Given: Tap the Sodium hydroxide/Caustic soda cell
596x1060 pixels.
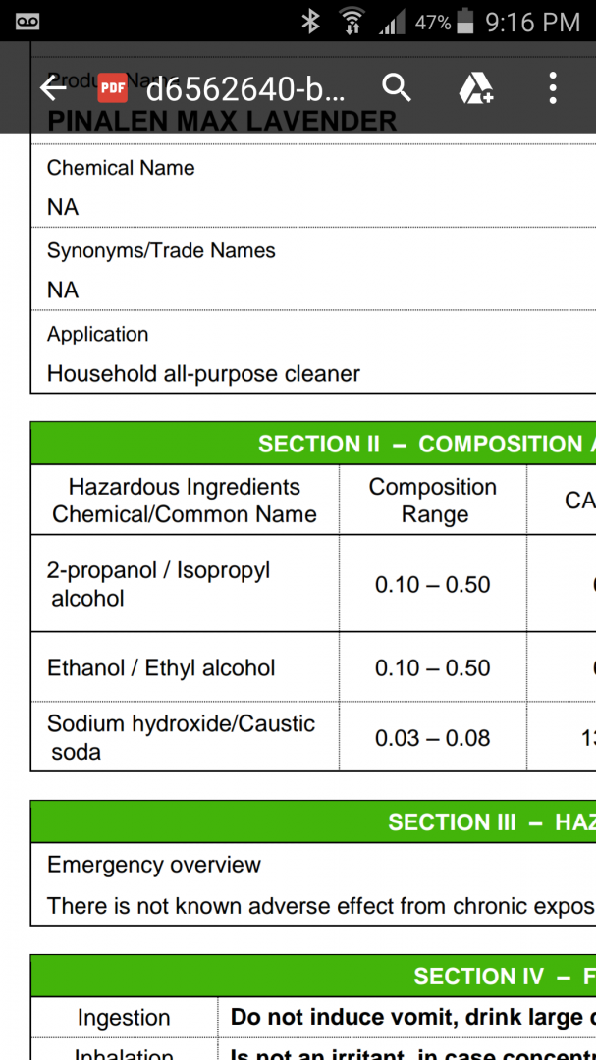Looking at the screenshot, I should (181, 737).
